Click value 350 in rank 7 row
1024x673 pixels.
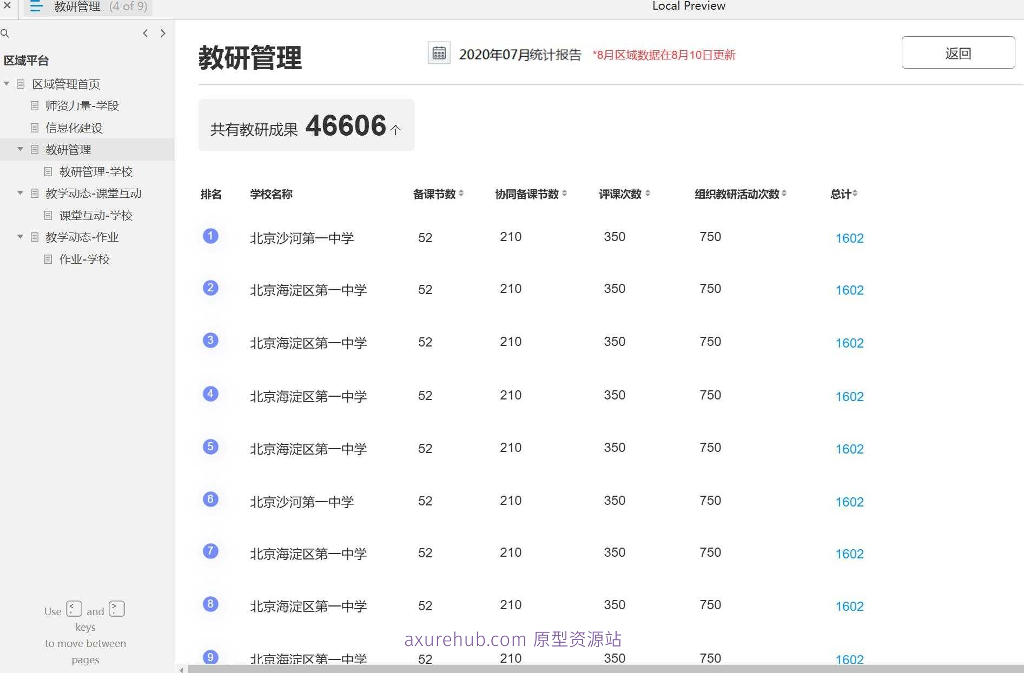(x=615, y=552)
